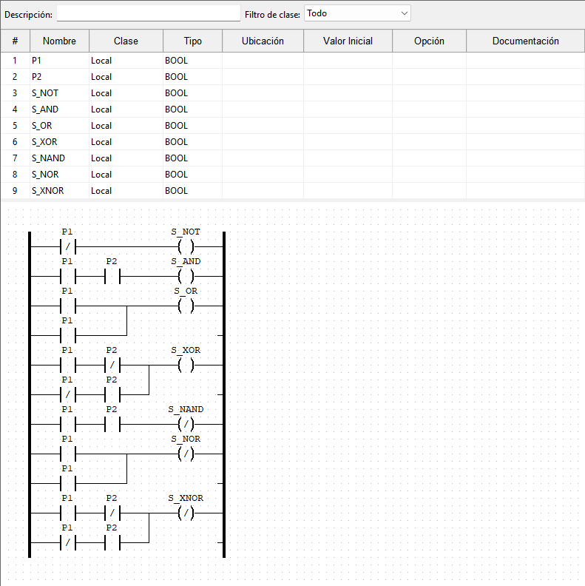This screenshot has height=586, width=585.
Task: Click the Clase cell for P1
Action: coord(126,61)
